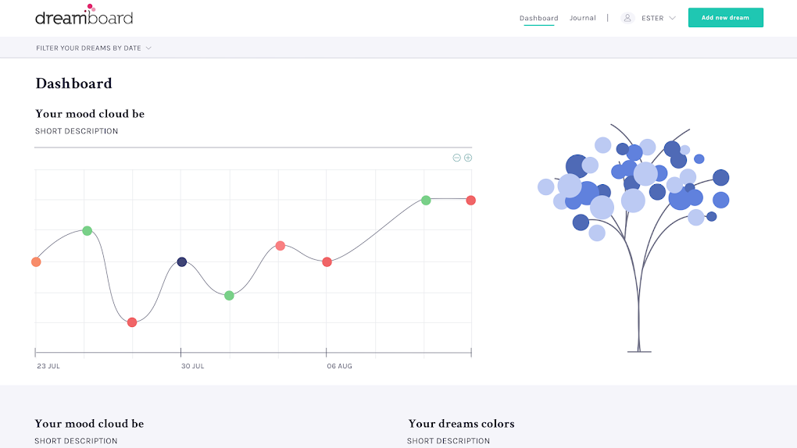Click the dreamboard logo
This screenshot has width=797, height=448.
coord(84,16)
